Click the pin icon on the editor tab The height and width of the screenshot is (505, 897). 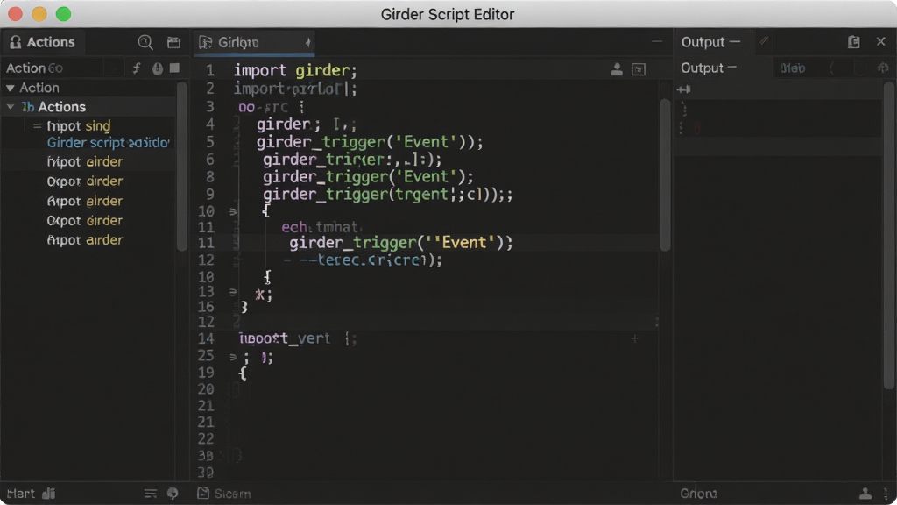coord(307,42)
